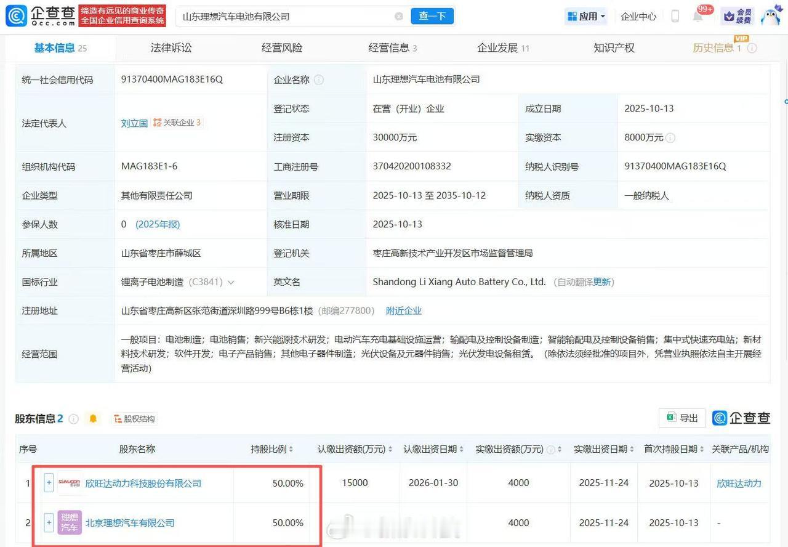The width and height of the screenshot is (788, 547).
Task: View the 知识产权 tab
Action: (x=614, y=48)
